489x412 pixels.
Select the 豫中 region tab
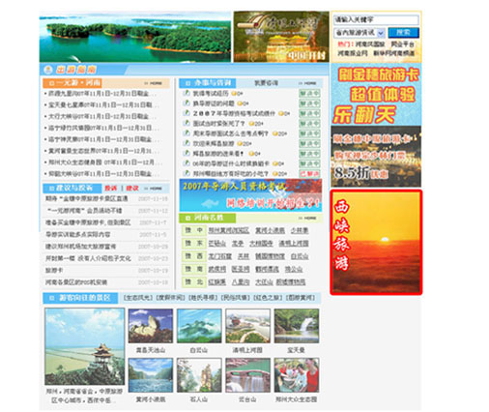[x=193, y=230]
